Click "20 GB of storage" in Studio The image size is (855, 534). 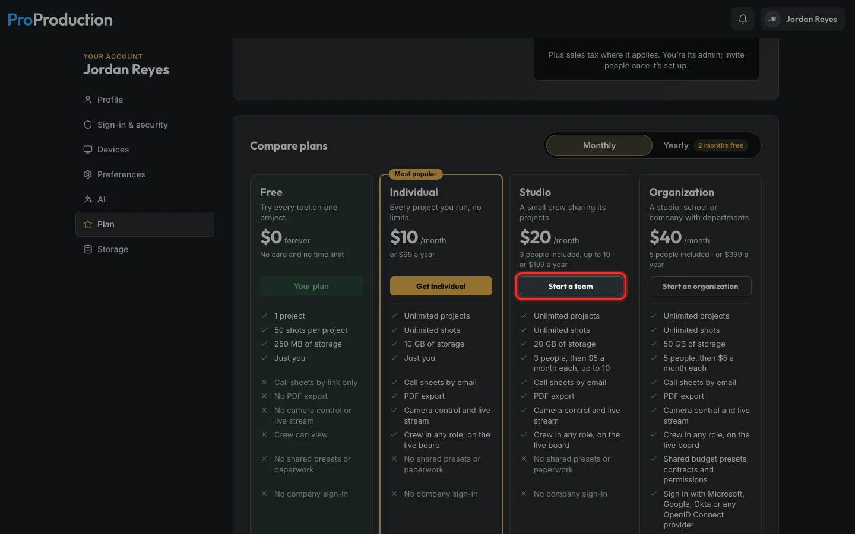[565, 344]
